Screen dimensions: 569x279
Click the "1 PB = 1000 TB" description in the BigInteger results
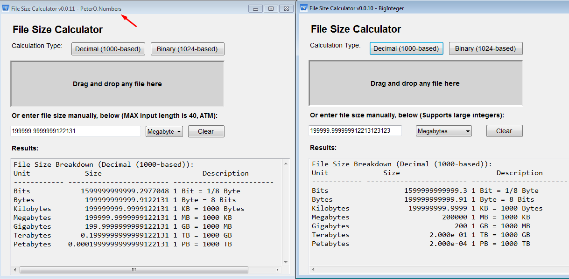(x=501, y=244)
